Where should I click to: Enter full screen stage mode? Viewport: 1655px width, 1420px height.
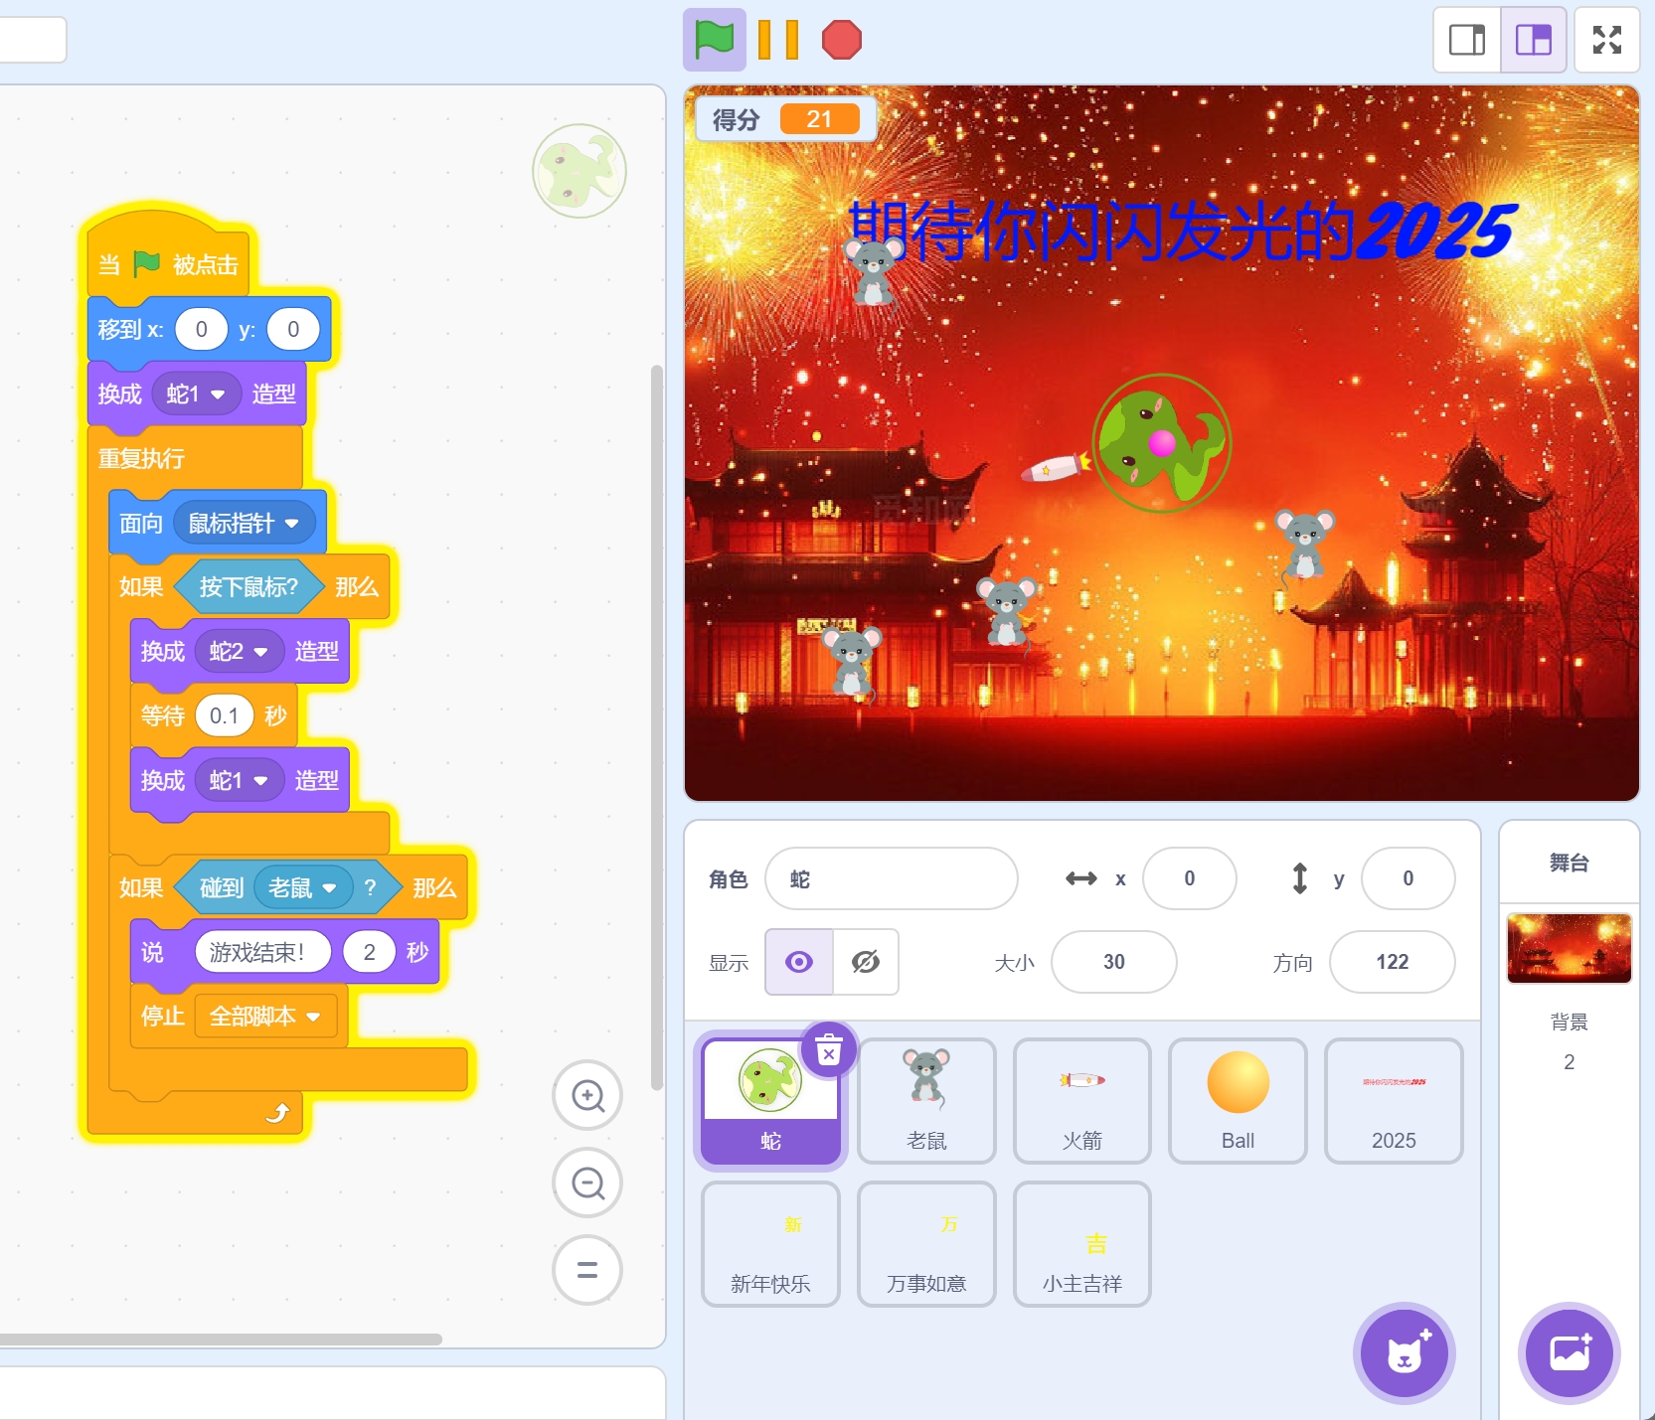coord(1606,40)
